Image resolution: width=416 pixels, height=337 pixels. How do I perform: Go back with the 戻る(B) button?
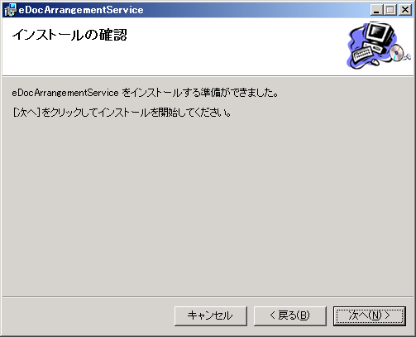point(290,315)
